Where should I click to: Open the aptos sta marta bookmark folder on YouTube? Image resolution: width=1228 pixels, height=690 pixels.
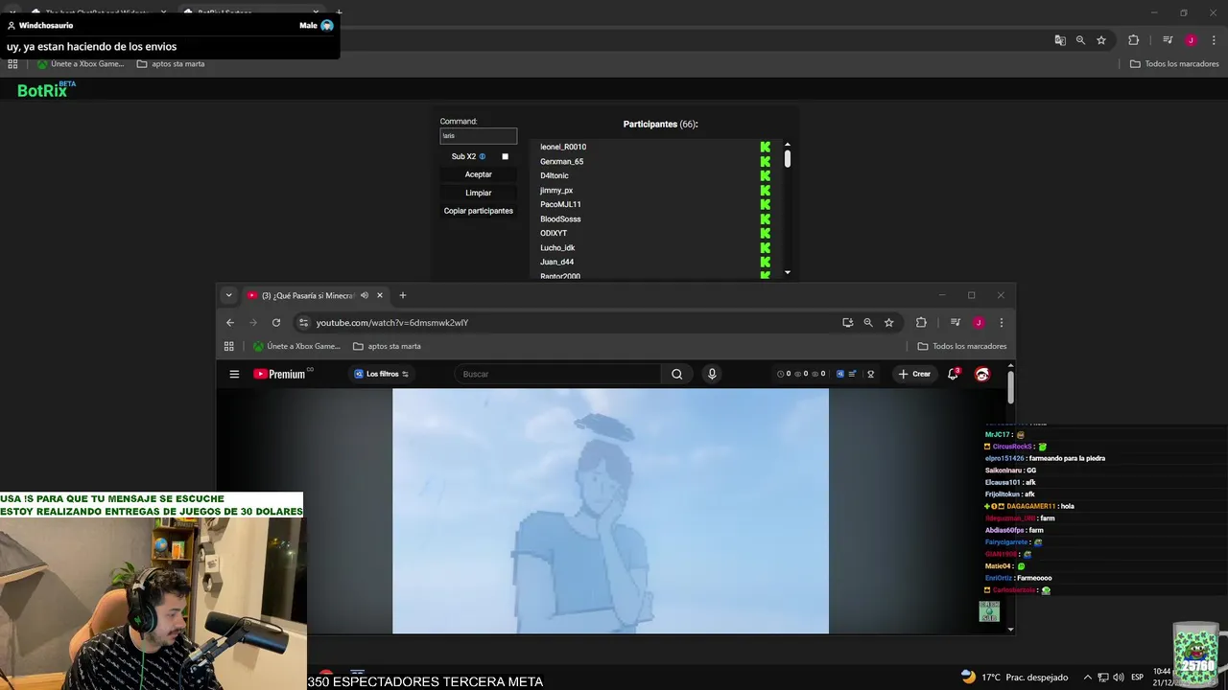click(x=387, y=346)
